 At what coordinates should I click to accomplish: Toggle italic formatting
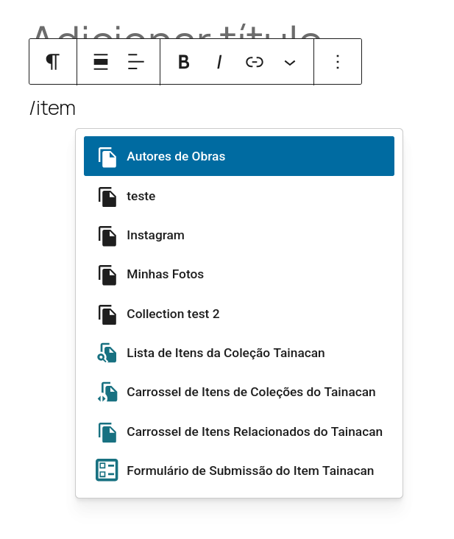[219, 62]
